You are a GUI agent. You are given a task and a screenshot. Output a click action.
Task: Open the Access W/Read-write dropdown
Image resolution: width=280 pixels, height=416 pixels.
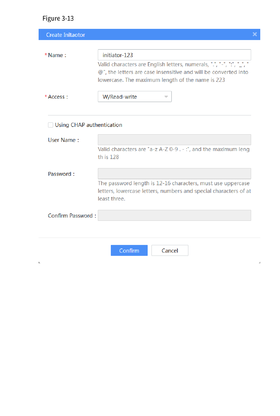135,97
